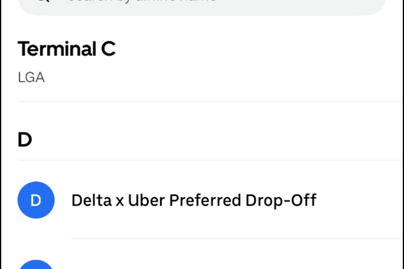Click the D alphabetical section header
Viewport: 404px width, 269px height.
25,140
